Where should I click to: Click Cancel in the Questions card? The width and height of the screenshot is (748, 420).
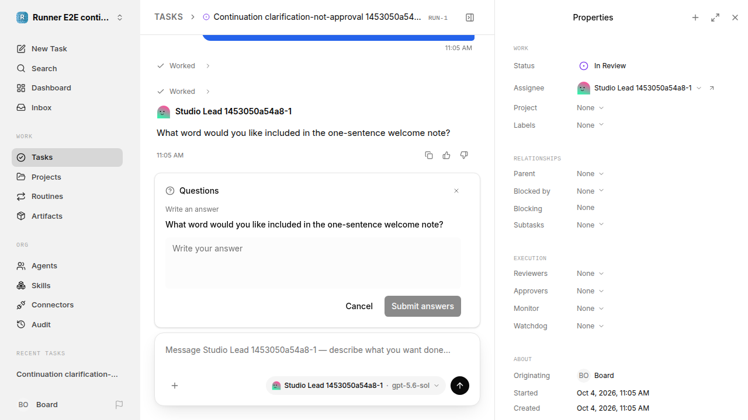click(359, 306)
